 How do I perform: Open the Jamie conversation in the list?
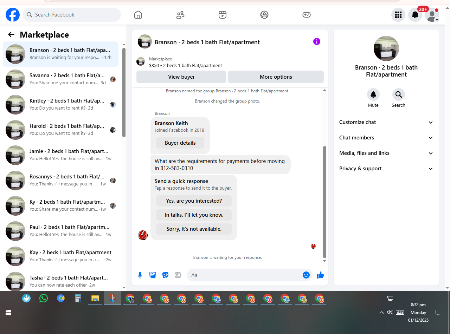point(60,155)
